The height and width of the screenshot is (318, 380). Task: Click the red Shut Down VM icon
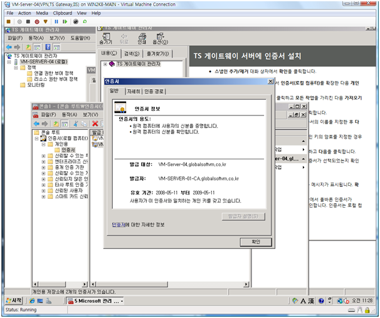click(37, 22)
